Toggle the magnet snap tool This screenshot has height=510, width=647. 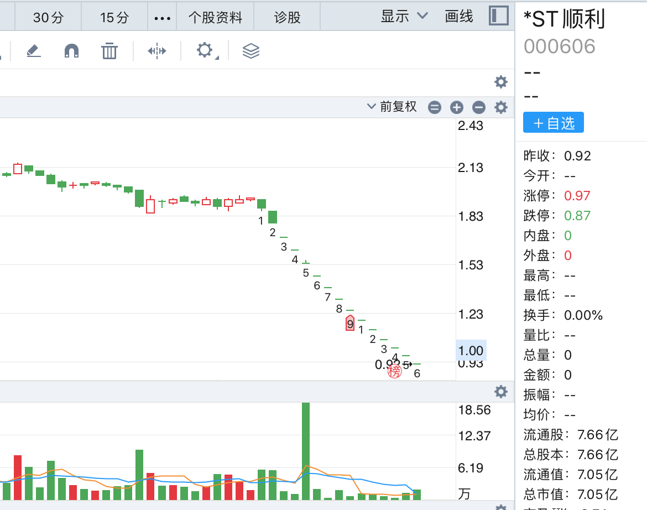(x=71, y=51)
